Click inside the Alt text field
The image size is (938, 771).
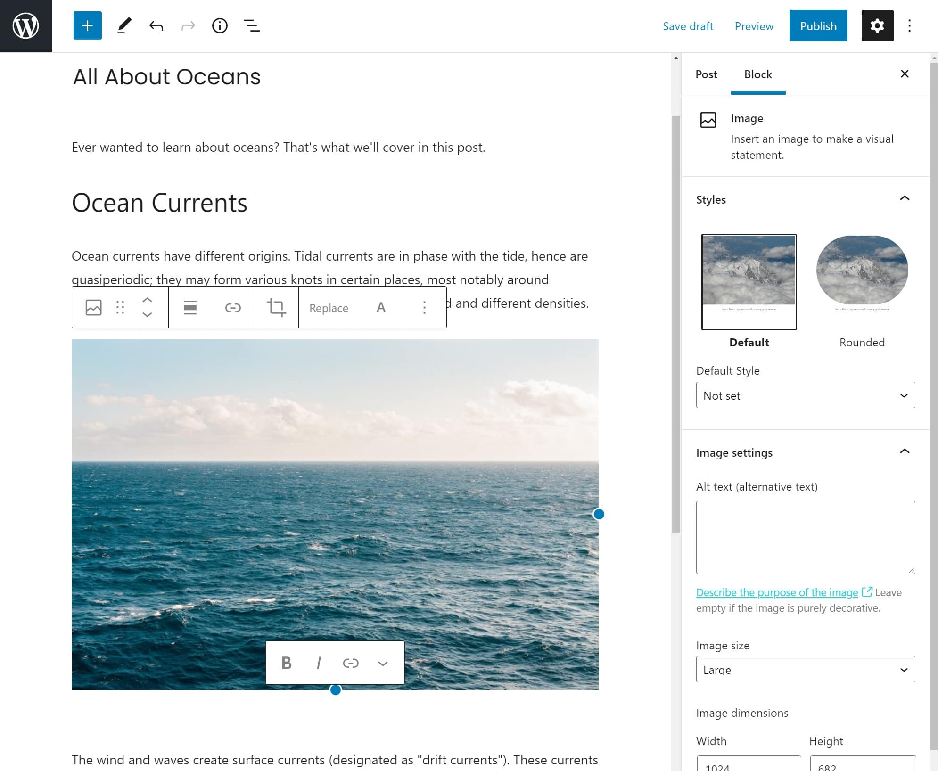pos(805,537)
